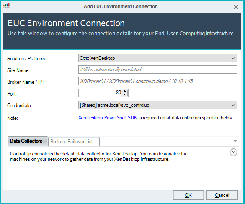Select the Port number box showing 80
This screenshot has width=245, height=204.
(101, 93)
